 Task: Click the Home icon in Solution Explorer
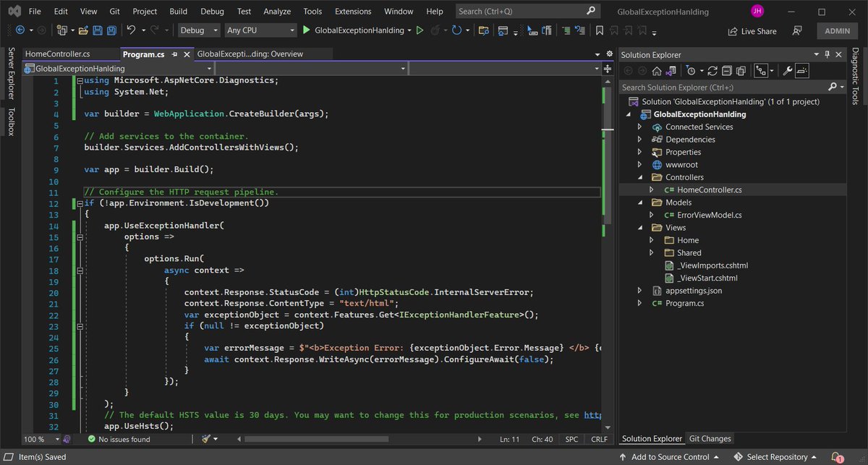[x=657, y=71]
